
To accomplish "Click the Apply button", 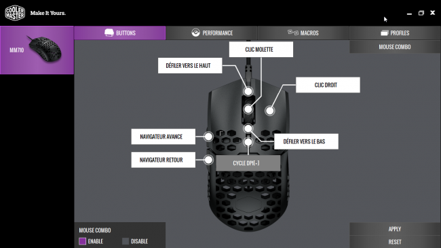I will (395, 229).
